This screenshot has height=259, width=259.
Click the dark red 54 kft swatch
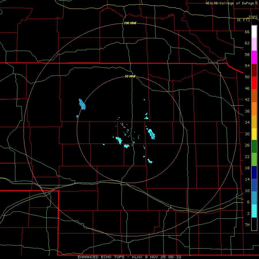pos(254,70)
